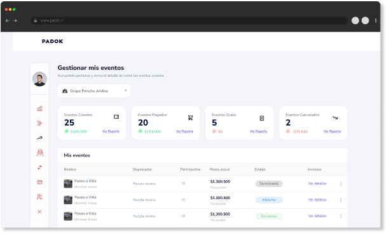Open the browser three-dot menu
This screenshot has height=234, width=387.
point(376,21)
